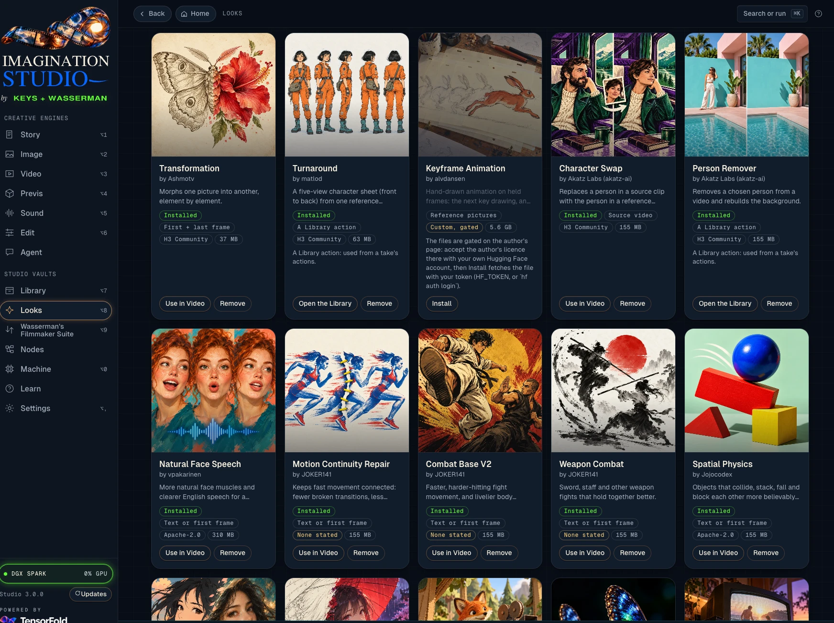Select the Looks breadcrumb label
The height and width of the screenshot is (623, 834).
(x=232, y=13)
